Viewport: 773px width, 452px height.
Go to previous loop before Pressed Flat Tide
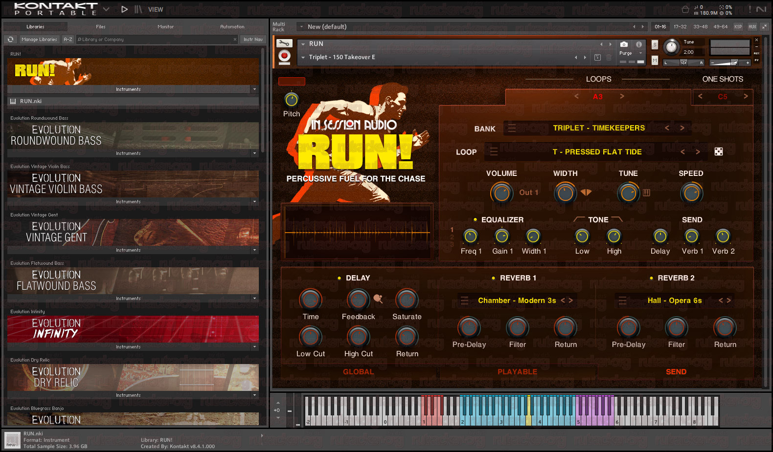pyautogui.click(x=682, y=152)
